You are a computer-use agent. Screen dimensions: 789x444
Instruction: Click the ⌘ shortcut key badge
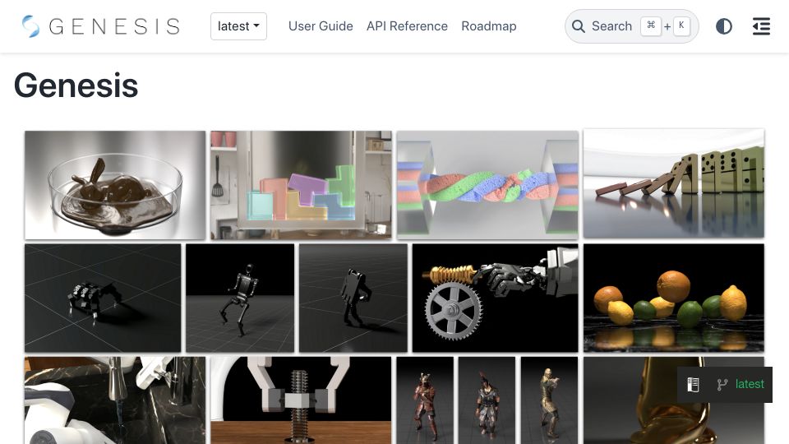tap(651, 25)
